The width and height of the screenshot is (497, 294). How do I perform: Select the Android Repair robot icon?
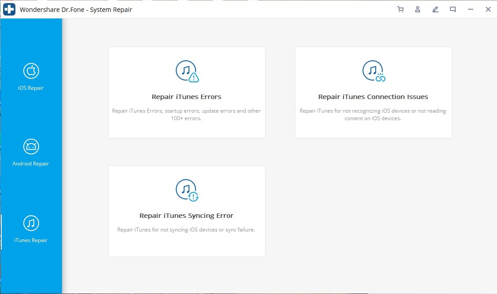[31, 147]
